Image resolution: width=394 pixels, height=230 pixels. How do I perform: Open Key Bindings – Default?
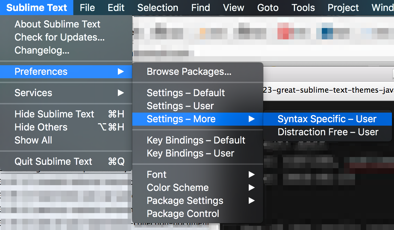(x=198, y=140)
